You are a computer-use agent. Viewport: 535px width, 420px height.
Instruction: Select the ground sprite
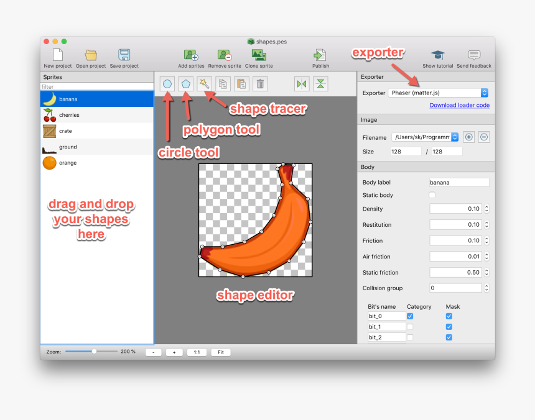97,147
